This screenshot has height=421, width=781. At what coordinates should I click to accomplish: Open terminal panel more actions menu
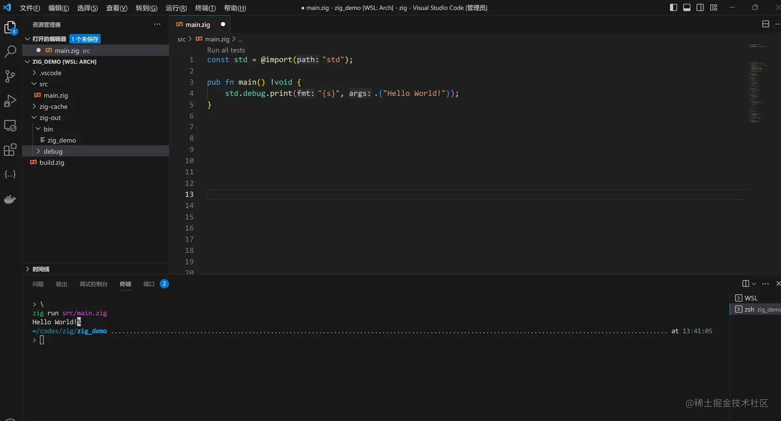click(766, 284)
